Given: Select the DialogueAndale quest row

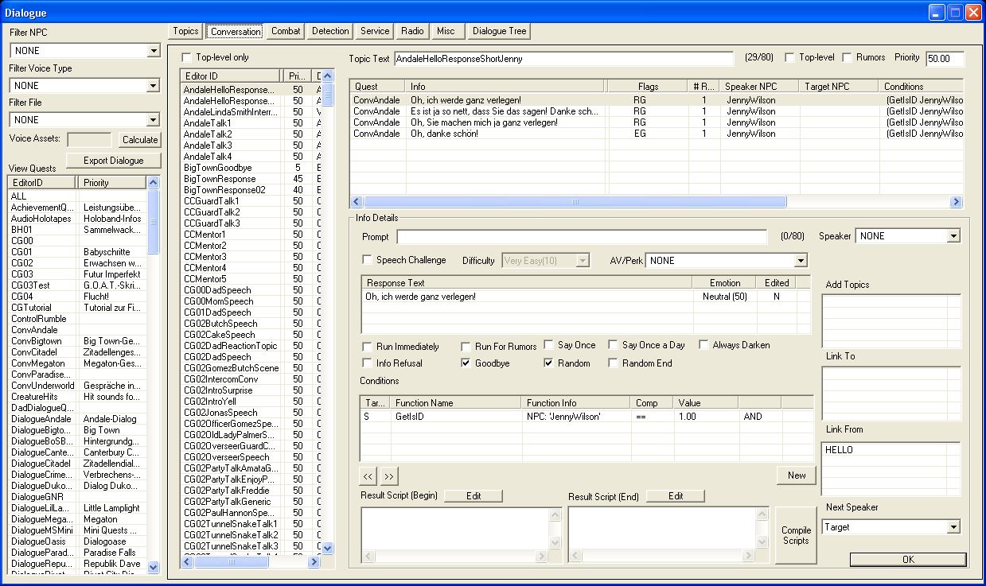Looking at the screenshot, I should [x=78, y=419].
